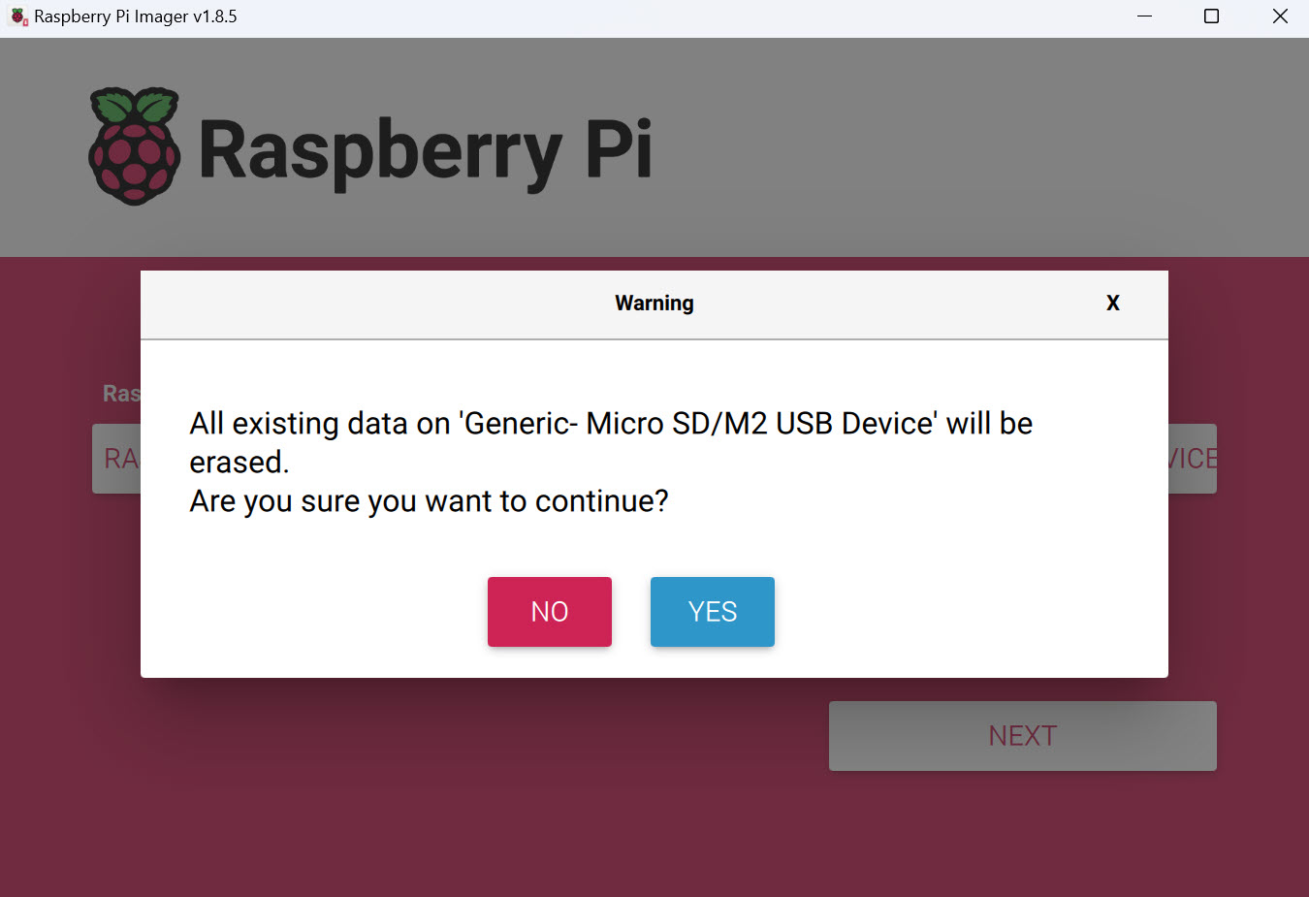Click the Warning dialog title text

pos(654,304)
